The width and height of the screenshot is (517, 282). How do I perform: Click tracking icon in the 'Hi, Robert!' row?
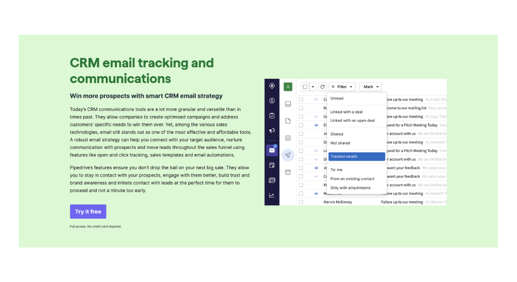pos(316,193)
